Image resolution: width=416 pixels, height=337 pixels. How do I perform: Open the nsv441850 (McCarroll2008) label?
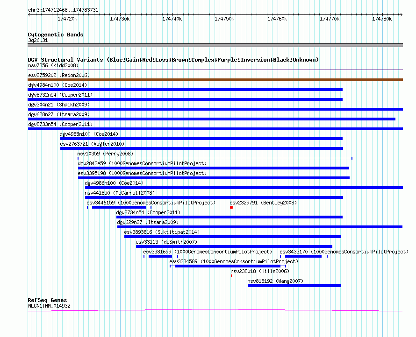click(120, 193)
